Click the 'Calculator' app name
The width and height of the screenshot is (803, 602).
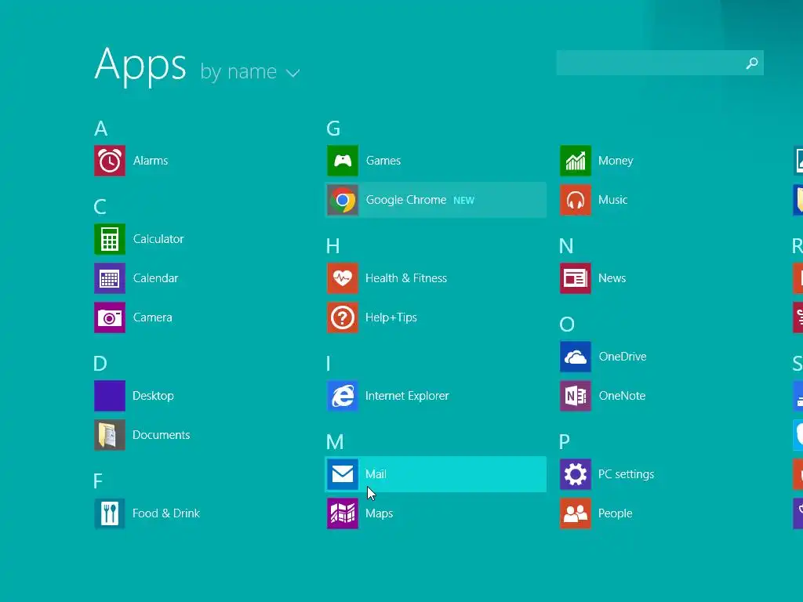(x=158, y=239)
